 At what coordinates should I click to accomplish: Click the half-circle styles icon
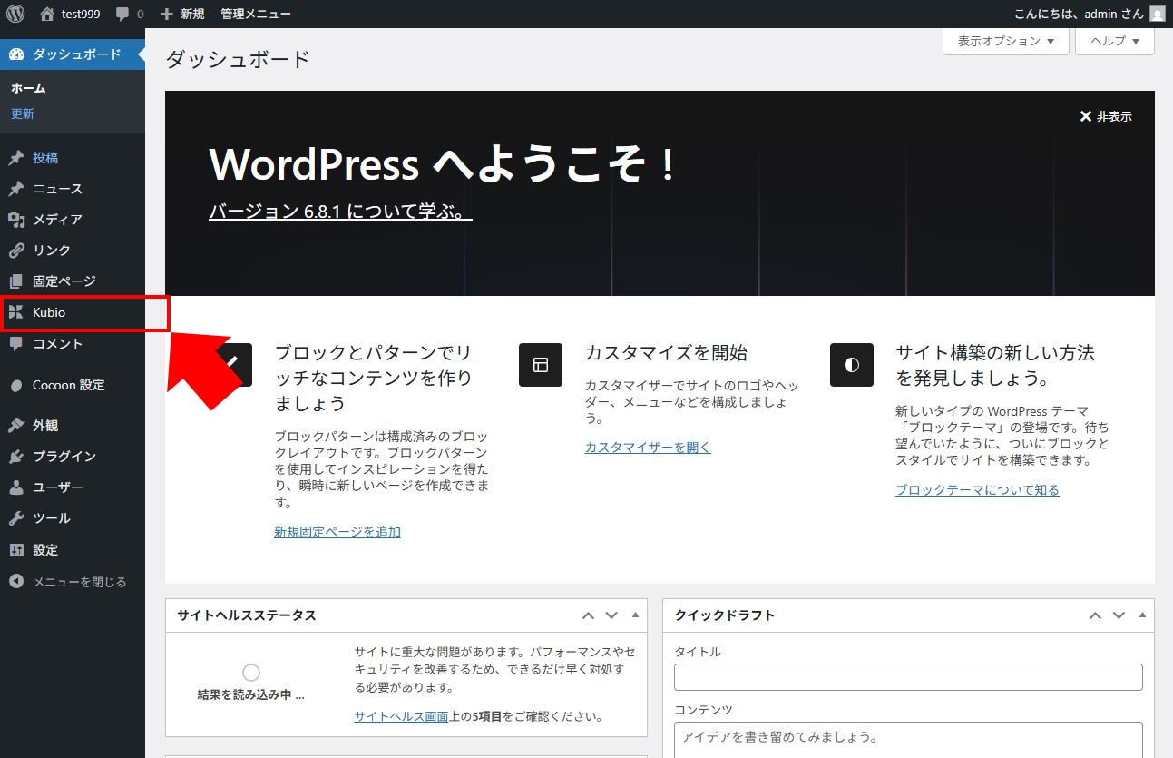(852, 365)
